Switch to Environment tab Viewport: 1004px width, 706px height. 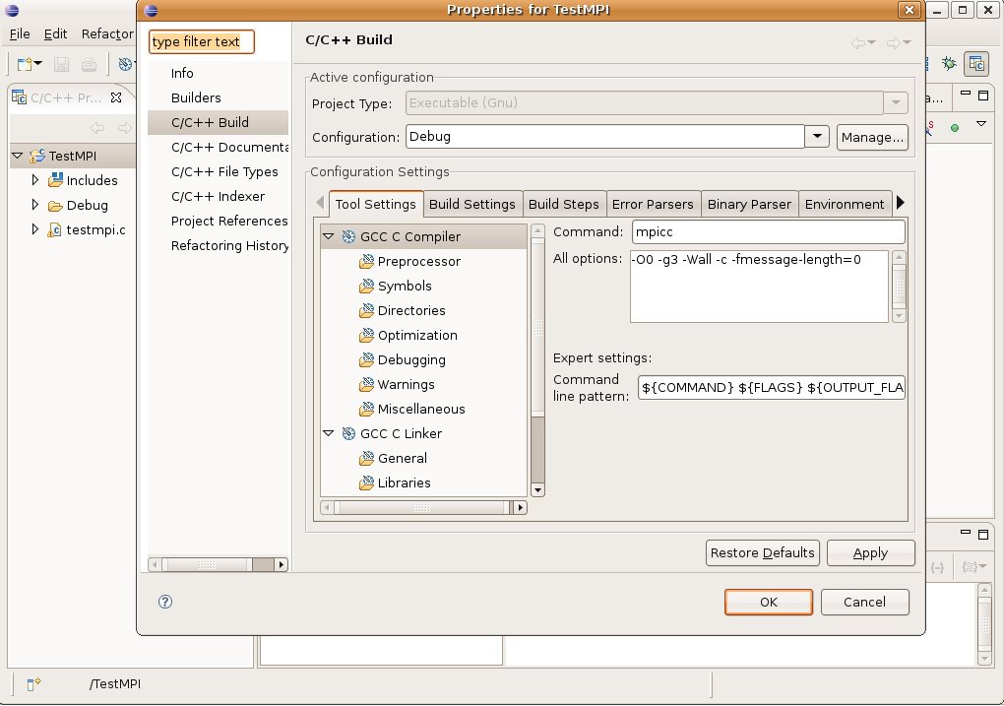(x=845, y=205)
